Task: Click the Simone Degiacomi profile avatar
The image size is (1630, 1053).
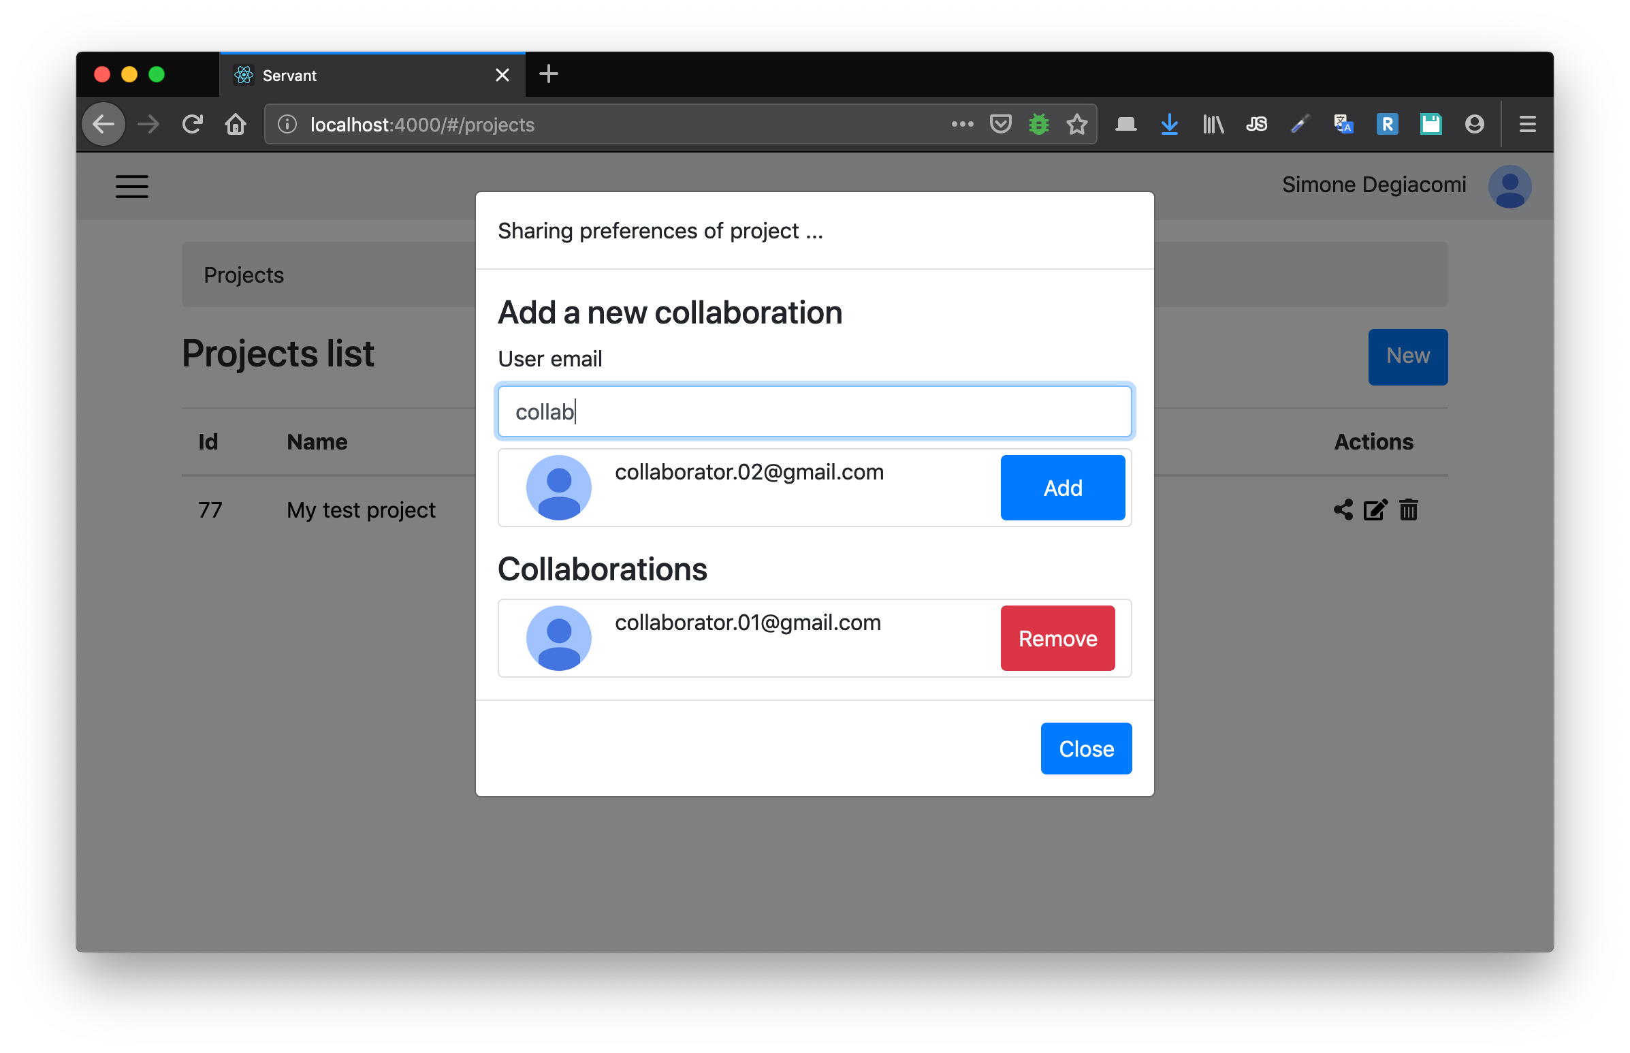Action: [1509, 187]
